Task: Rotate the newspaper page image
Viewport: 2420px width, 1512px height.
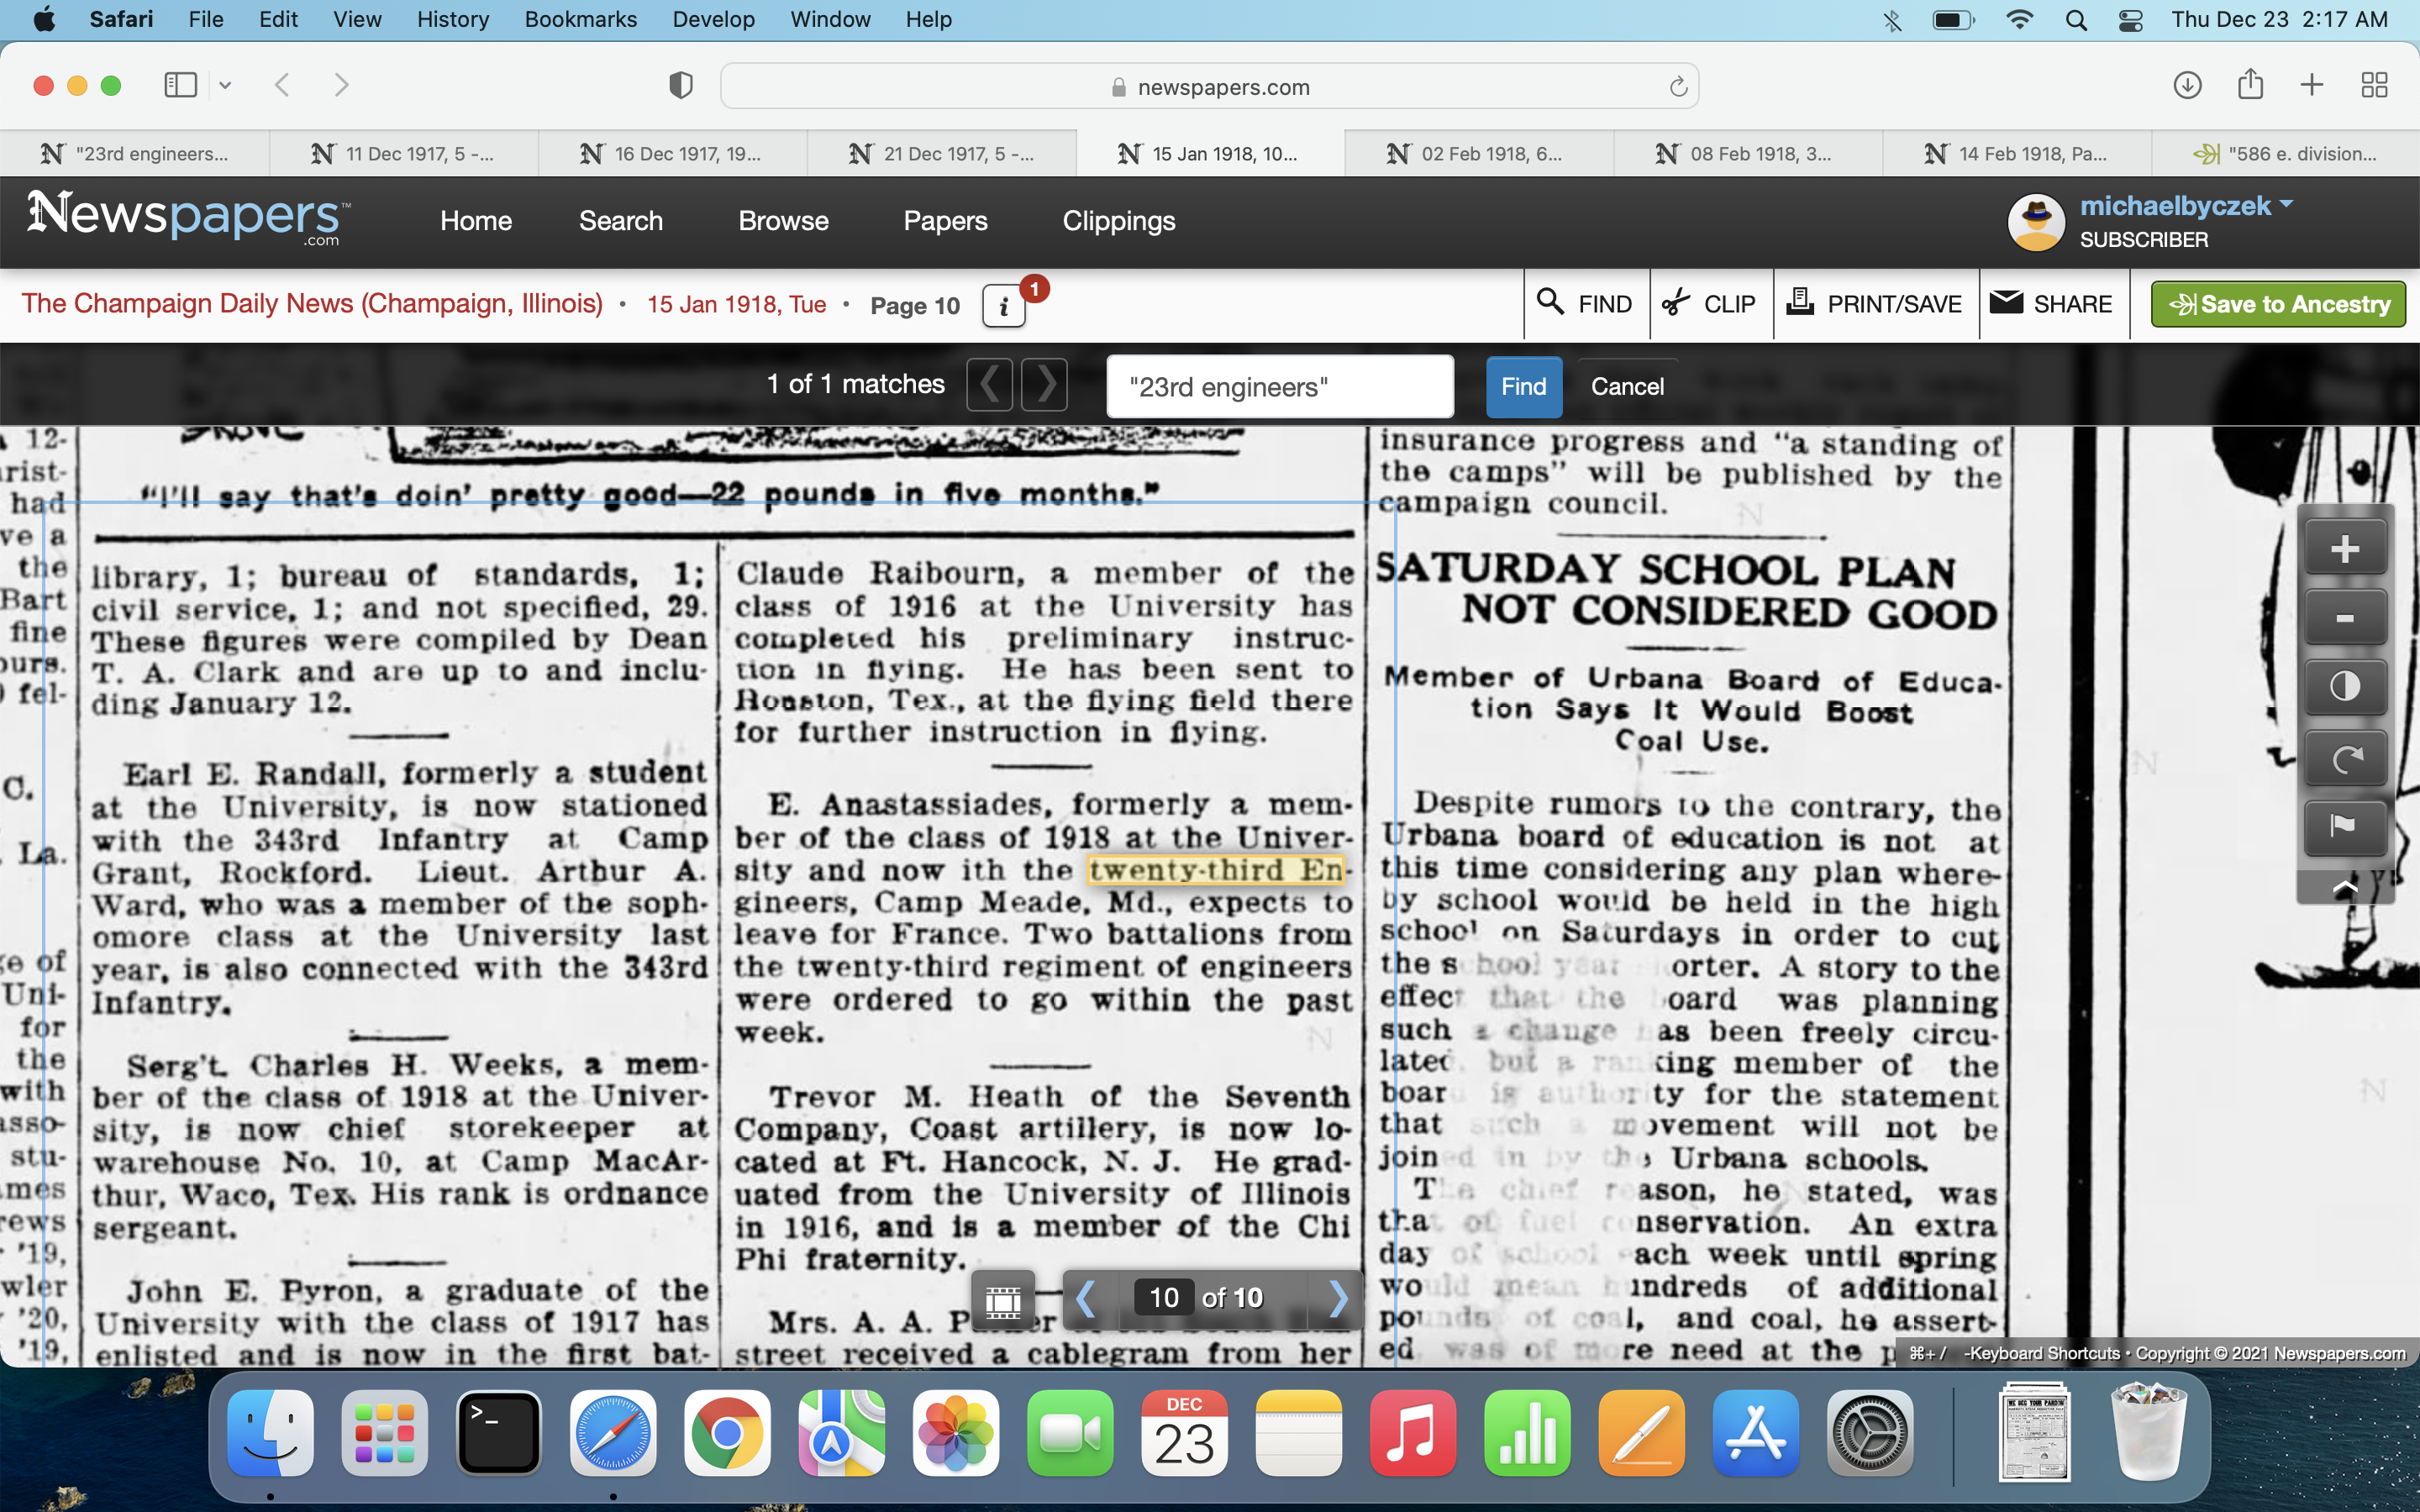Action: pyautogui.click(x=2344, y=758)
